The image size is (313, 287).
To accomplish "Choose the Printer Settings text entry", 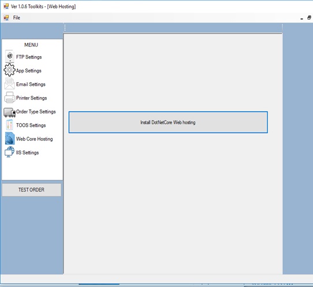I will (32, 98).
